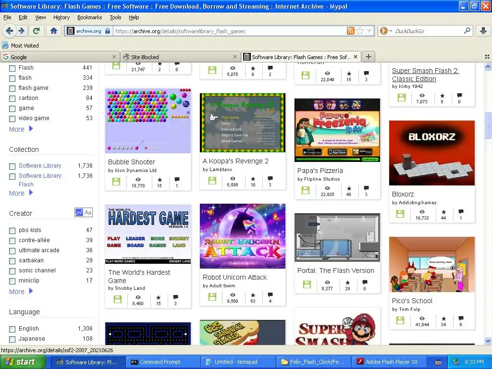This screenshot has height=369, width=492.
Task: Switch to Untitled - Notepad in taskbar
Action: pos(238,362)
